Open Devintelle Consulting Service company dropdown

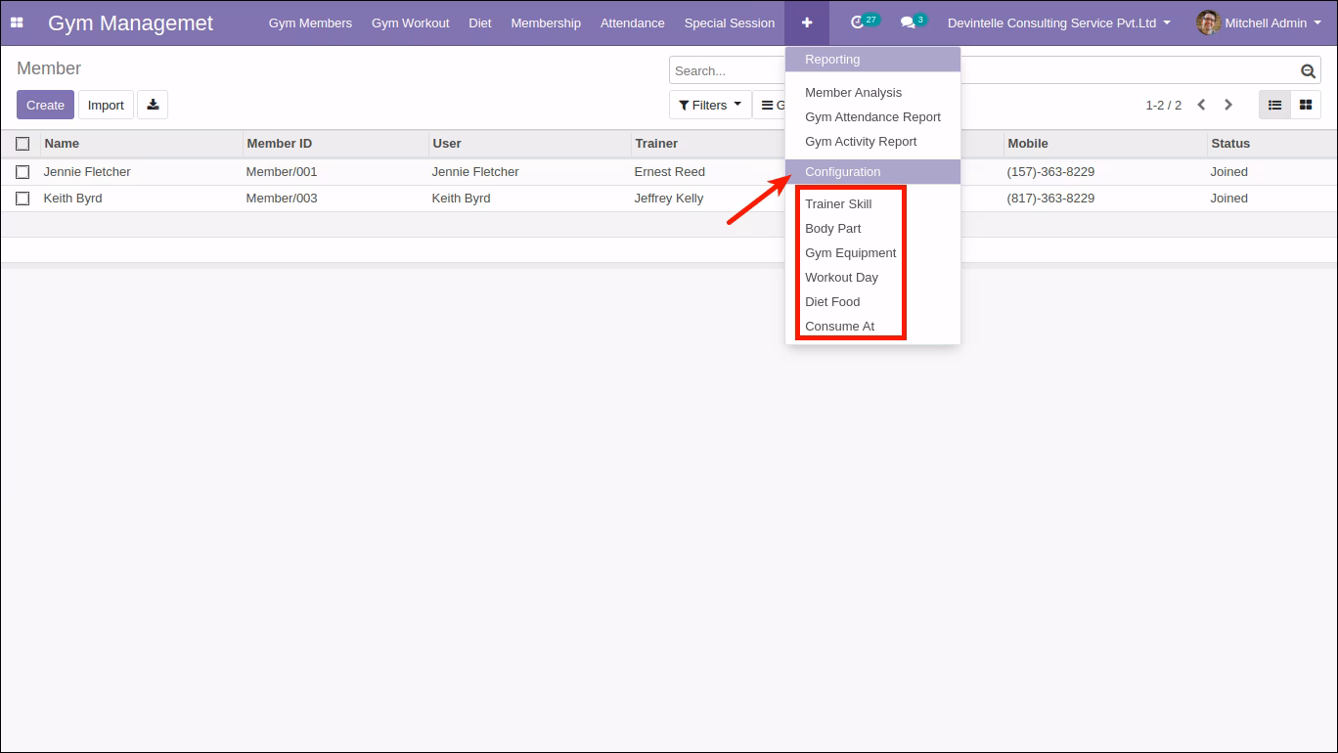1058,22
